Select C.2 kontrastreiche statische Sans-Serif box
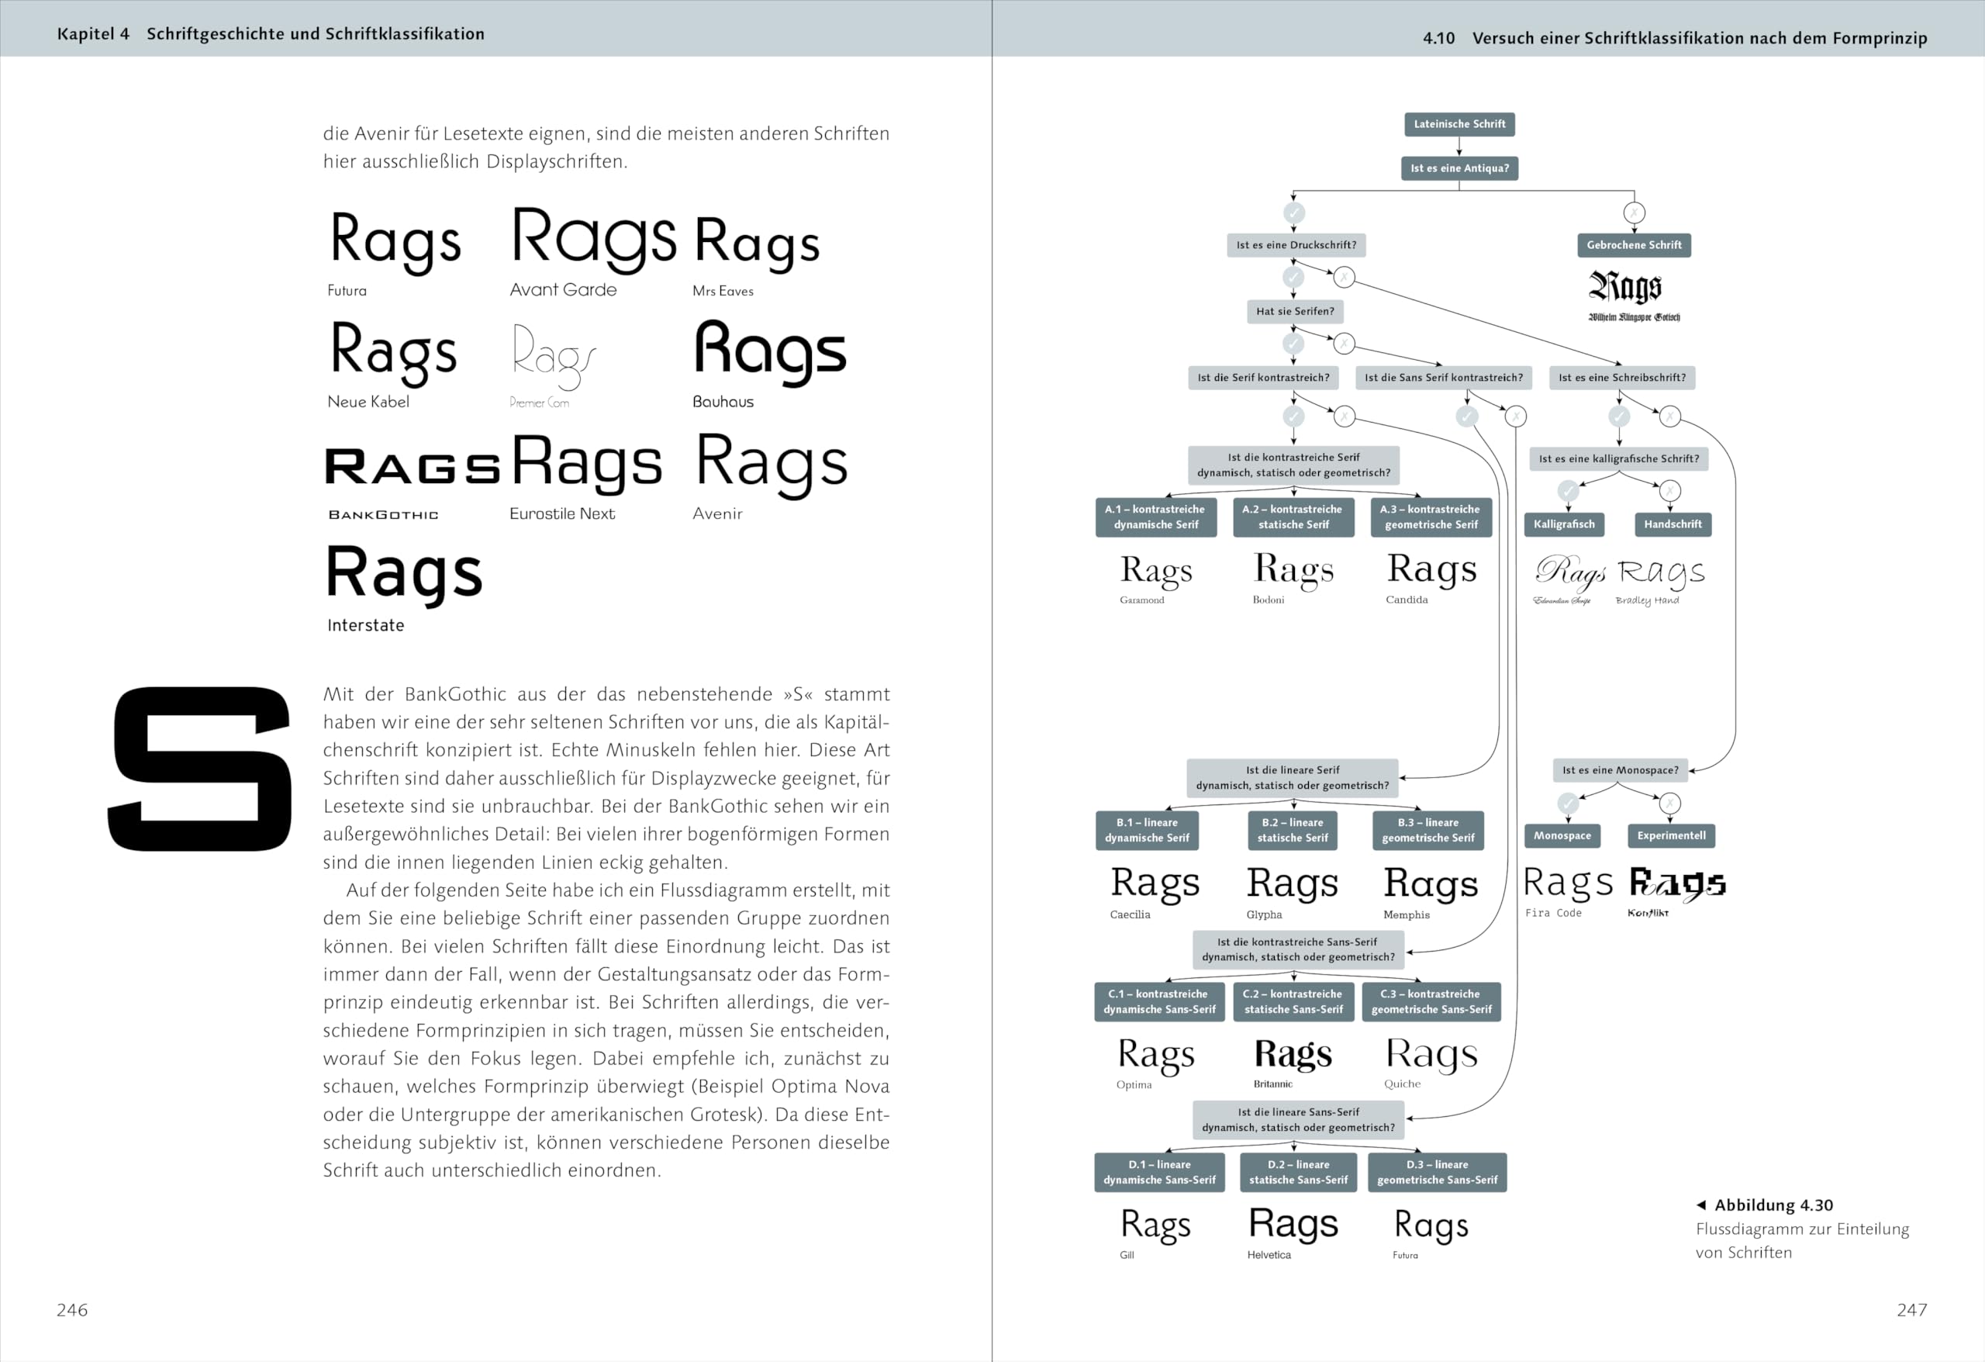The height and width of the screenshot is (1362, 1985). pos(1293,1001)
